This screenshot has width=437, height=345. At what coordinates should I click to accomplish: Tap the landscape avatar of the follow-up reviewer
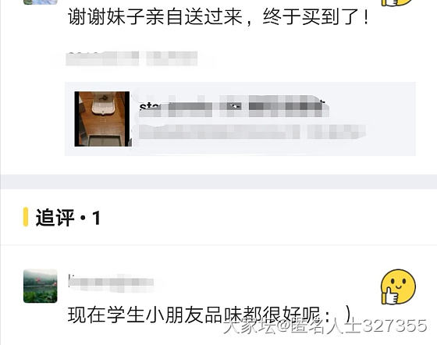(41, 286)
